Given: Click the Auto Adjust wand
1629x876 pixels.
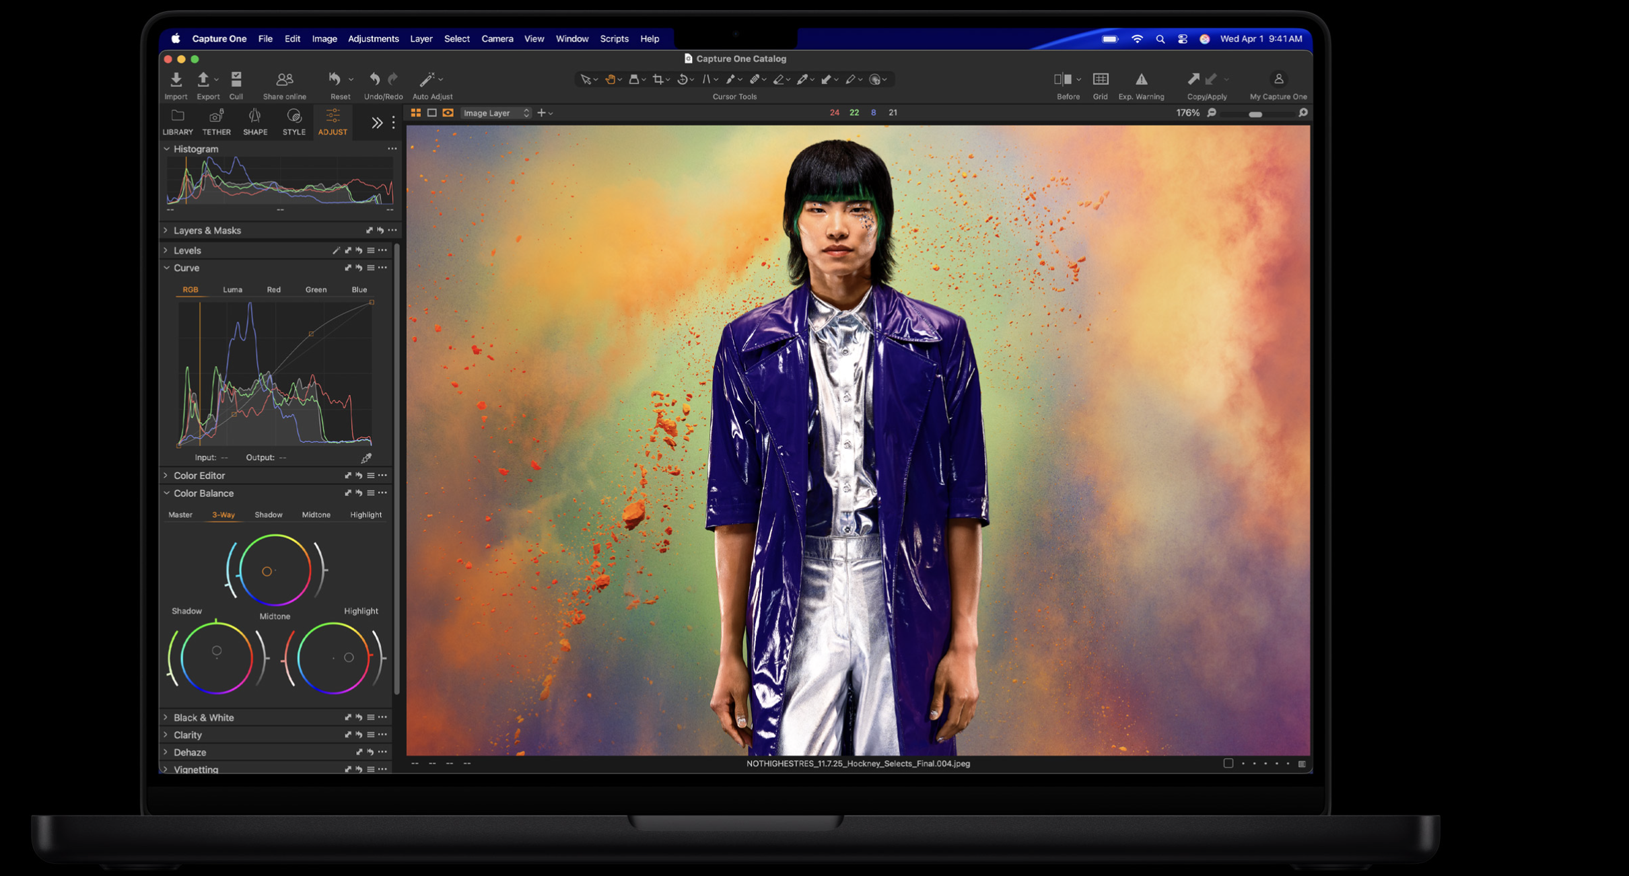Looking at the screenshot, I should (x=429, y=79).
